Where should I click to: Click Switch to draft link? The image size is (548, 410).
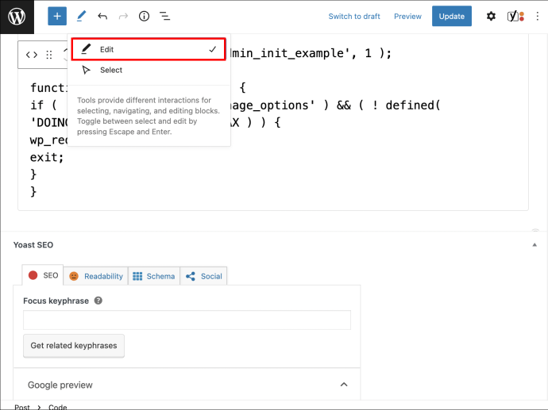[x=354, y=17]
